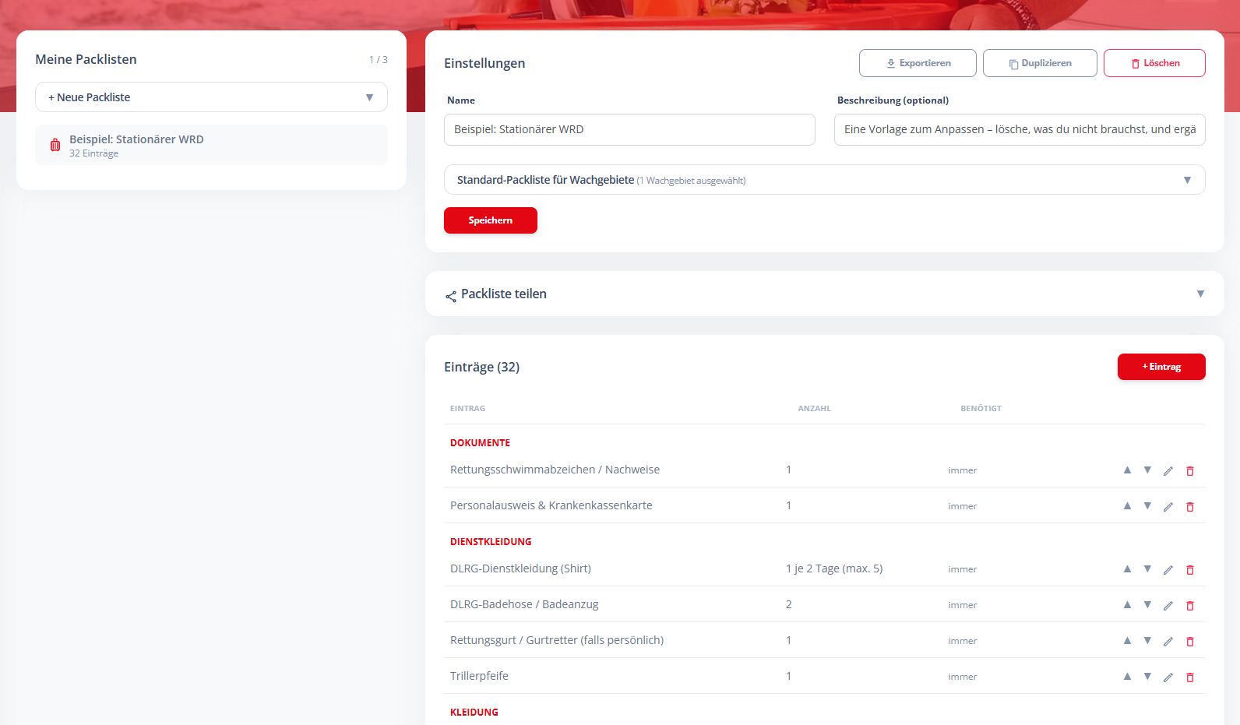
Task: Select Beispiel: Stationärer WRD packing list
Action: pyautogui.click(x=211, y=145)
